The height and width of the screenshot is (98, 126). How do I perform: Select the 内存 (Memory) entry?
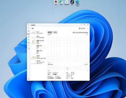coord(39,37)
